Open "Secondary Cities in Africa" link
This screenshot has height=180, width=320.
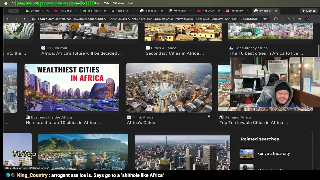[x=175, y=53]
